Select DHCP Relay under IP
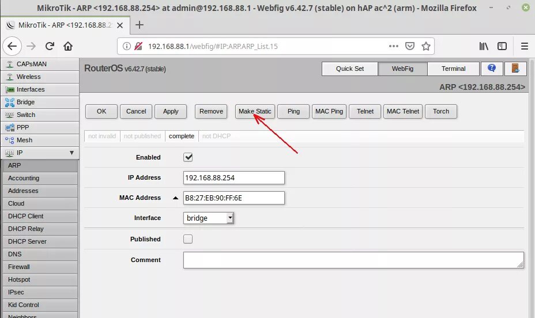Viewport: 535px width, 318px height. [40, 229]
